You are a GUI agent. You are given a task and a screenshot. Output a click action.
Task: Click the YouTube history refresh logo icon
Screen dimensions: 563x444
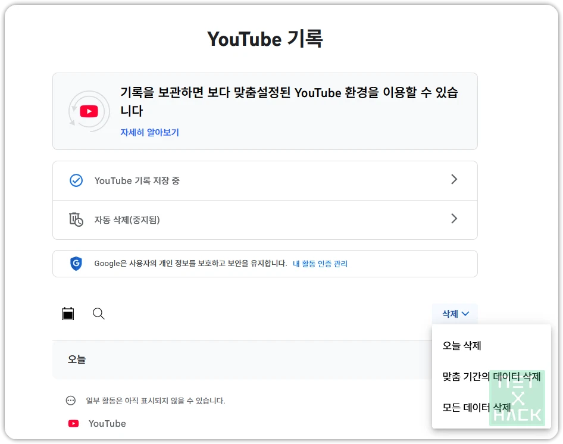tap(89, 111)
